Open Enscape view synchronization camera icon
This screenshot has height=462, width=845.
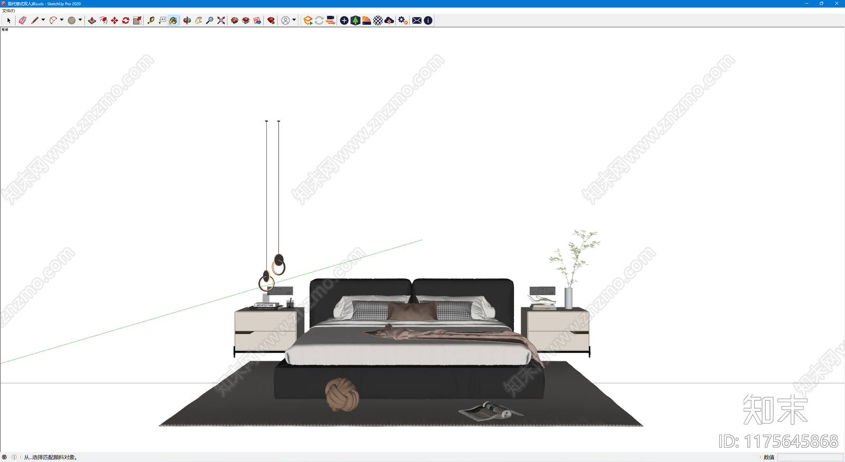pos(331,21)
